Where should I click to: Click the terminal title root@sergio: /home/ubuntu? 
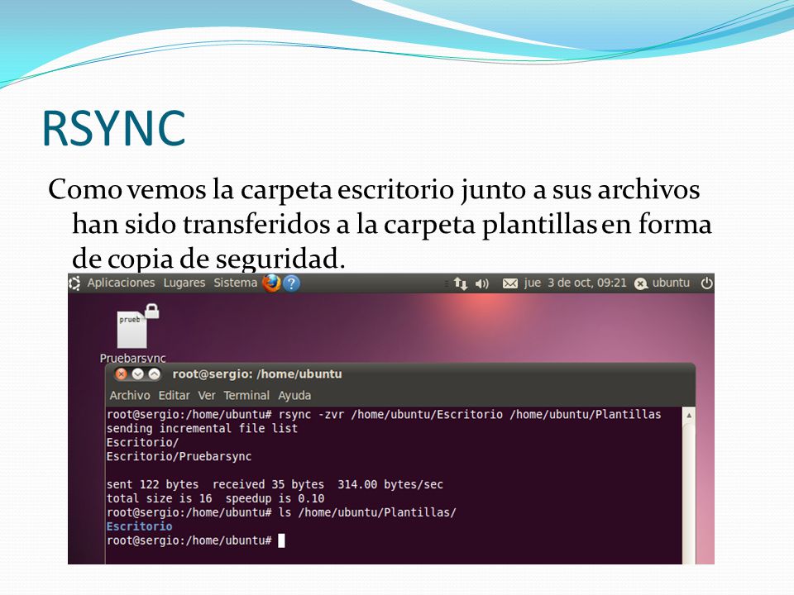pyautogui.click(x=257, y=374)
